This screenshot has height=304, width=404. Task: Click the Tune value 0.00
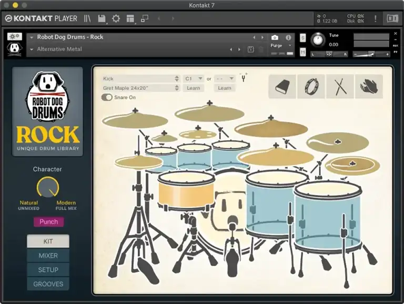pyautogui.click(x=334, y=45)
